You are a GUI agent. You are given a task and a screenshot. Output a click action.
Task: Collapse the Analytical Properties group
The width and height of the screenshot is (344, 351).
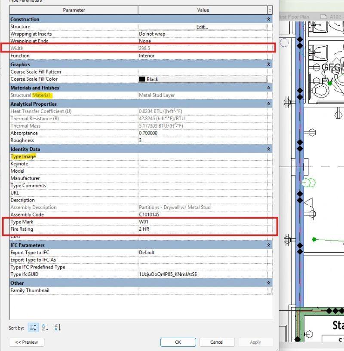(268, 104)
